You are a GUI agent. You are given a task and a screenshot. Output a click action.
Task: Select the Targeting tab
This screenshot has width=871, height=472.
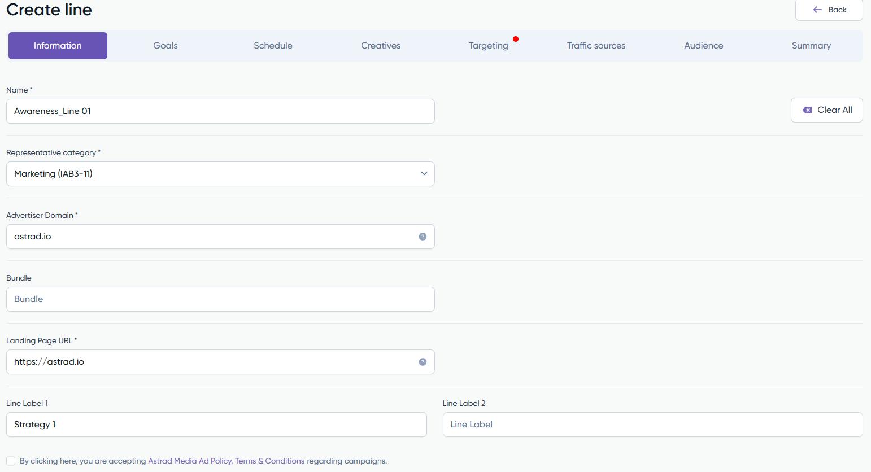pyautogui.click(x=488, y=46)
